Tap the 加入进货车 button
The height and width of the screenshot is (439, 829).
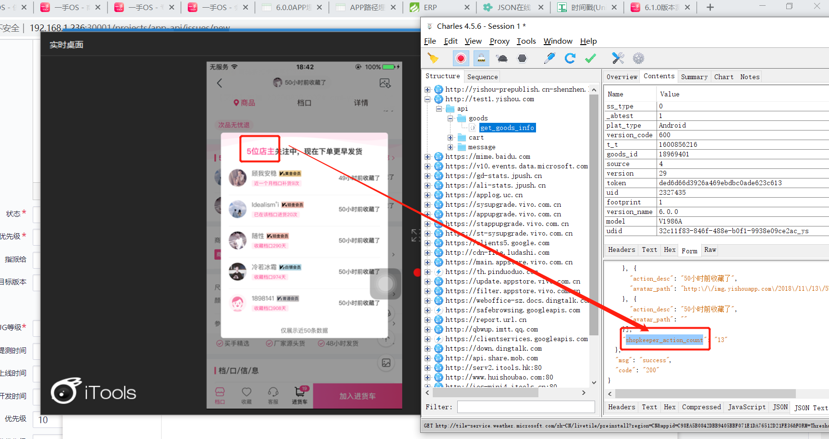click(357, 396)
